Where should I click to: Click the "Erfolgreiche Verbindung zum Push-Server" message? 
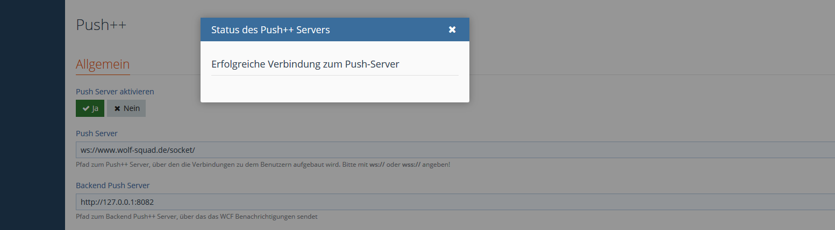[x=305, y=64]
